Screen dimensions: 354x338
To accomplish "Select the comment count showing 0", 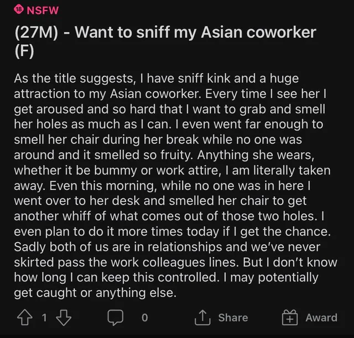I will click(145, 317).
